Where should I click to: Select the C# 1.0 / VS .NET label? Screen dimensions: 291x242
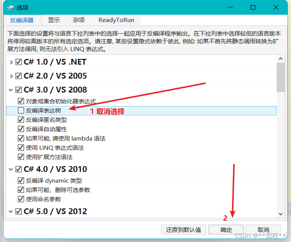(55, 62)
